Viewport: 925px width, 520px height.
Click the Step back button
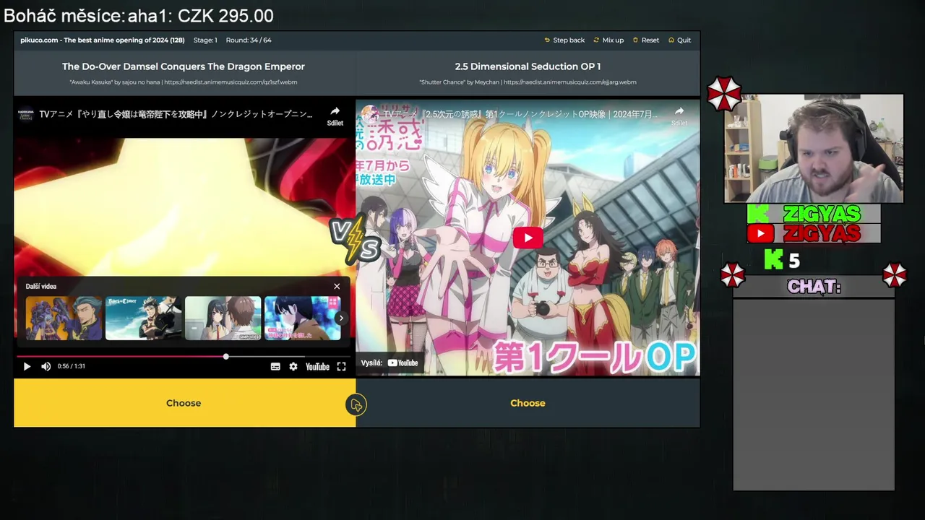(x=564, y=40)
